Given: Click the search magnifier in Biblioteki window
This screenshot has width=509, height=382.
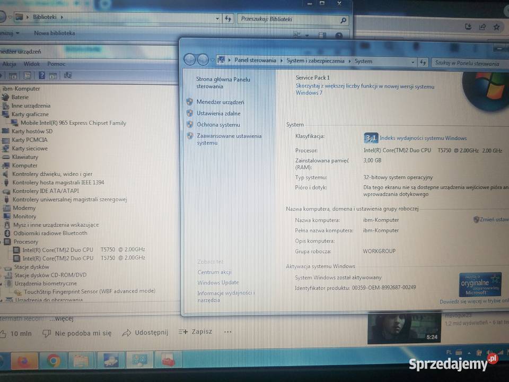Looking at the screenshot, I should pyautogui.click(x=343, y=20).
